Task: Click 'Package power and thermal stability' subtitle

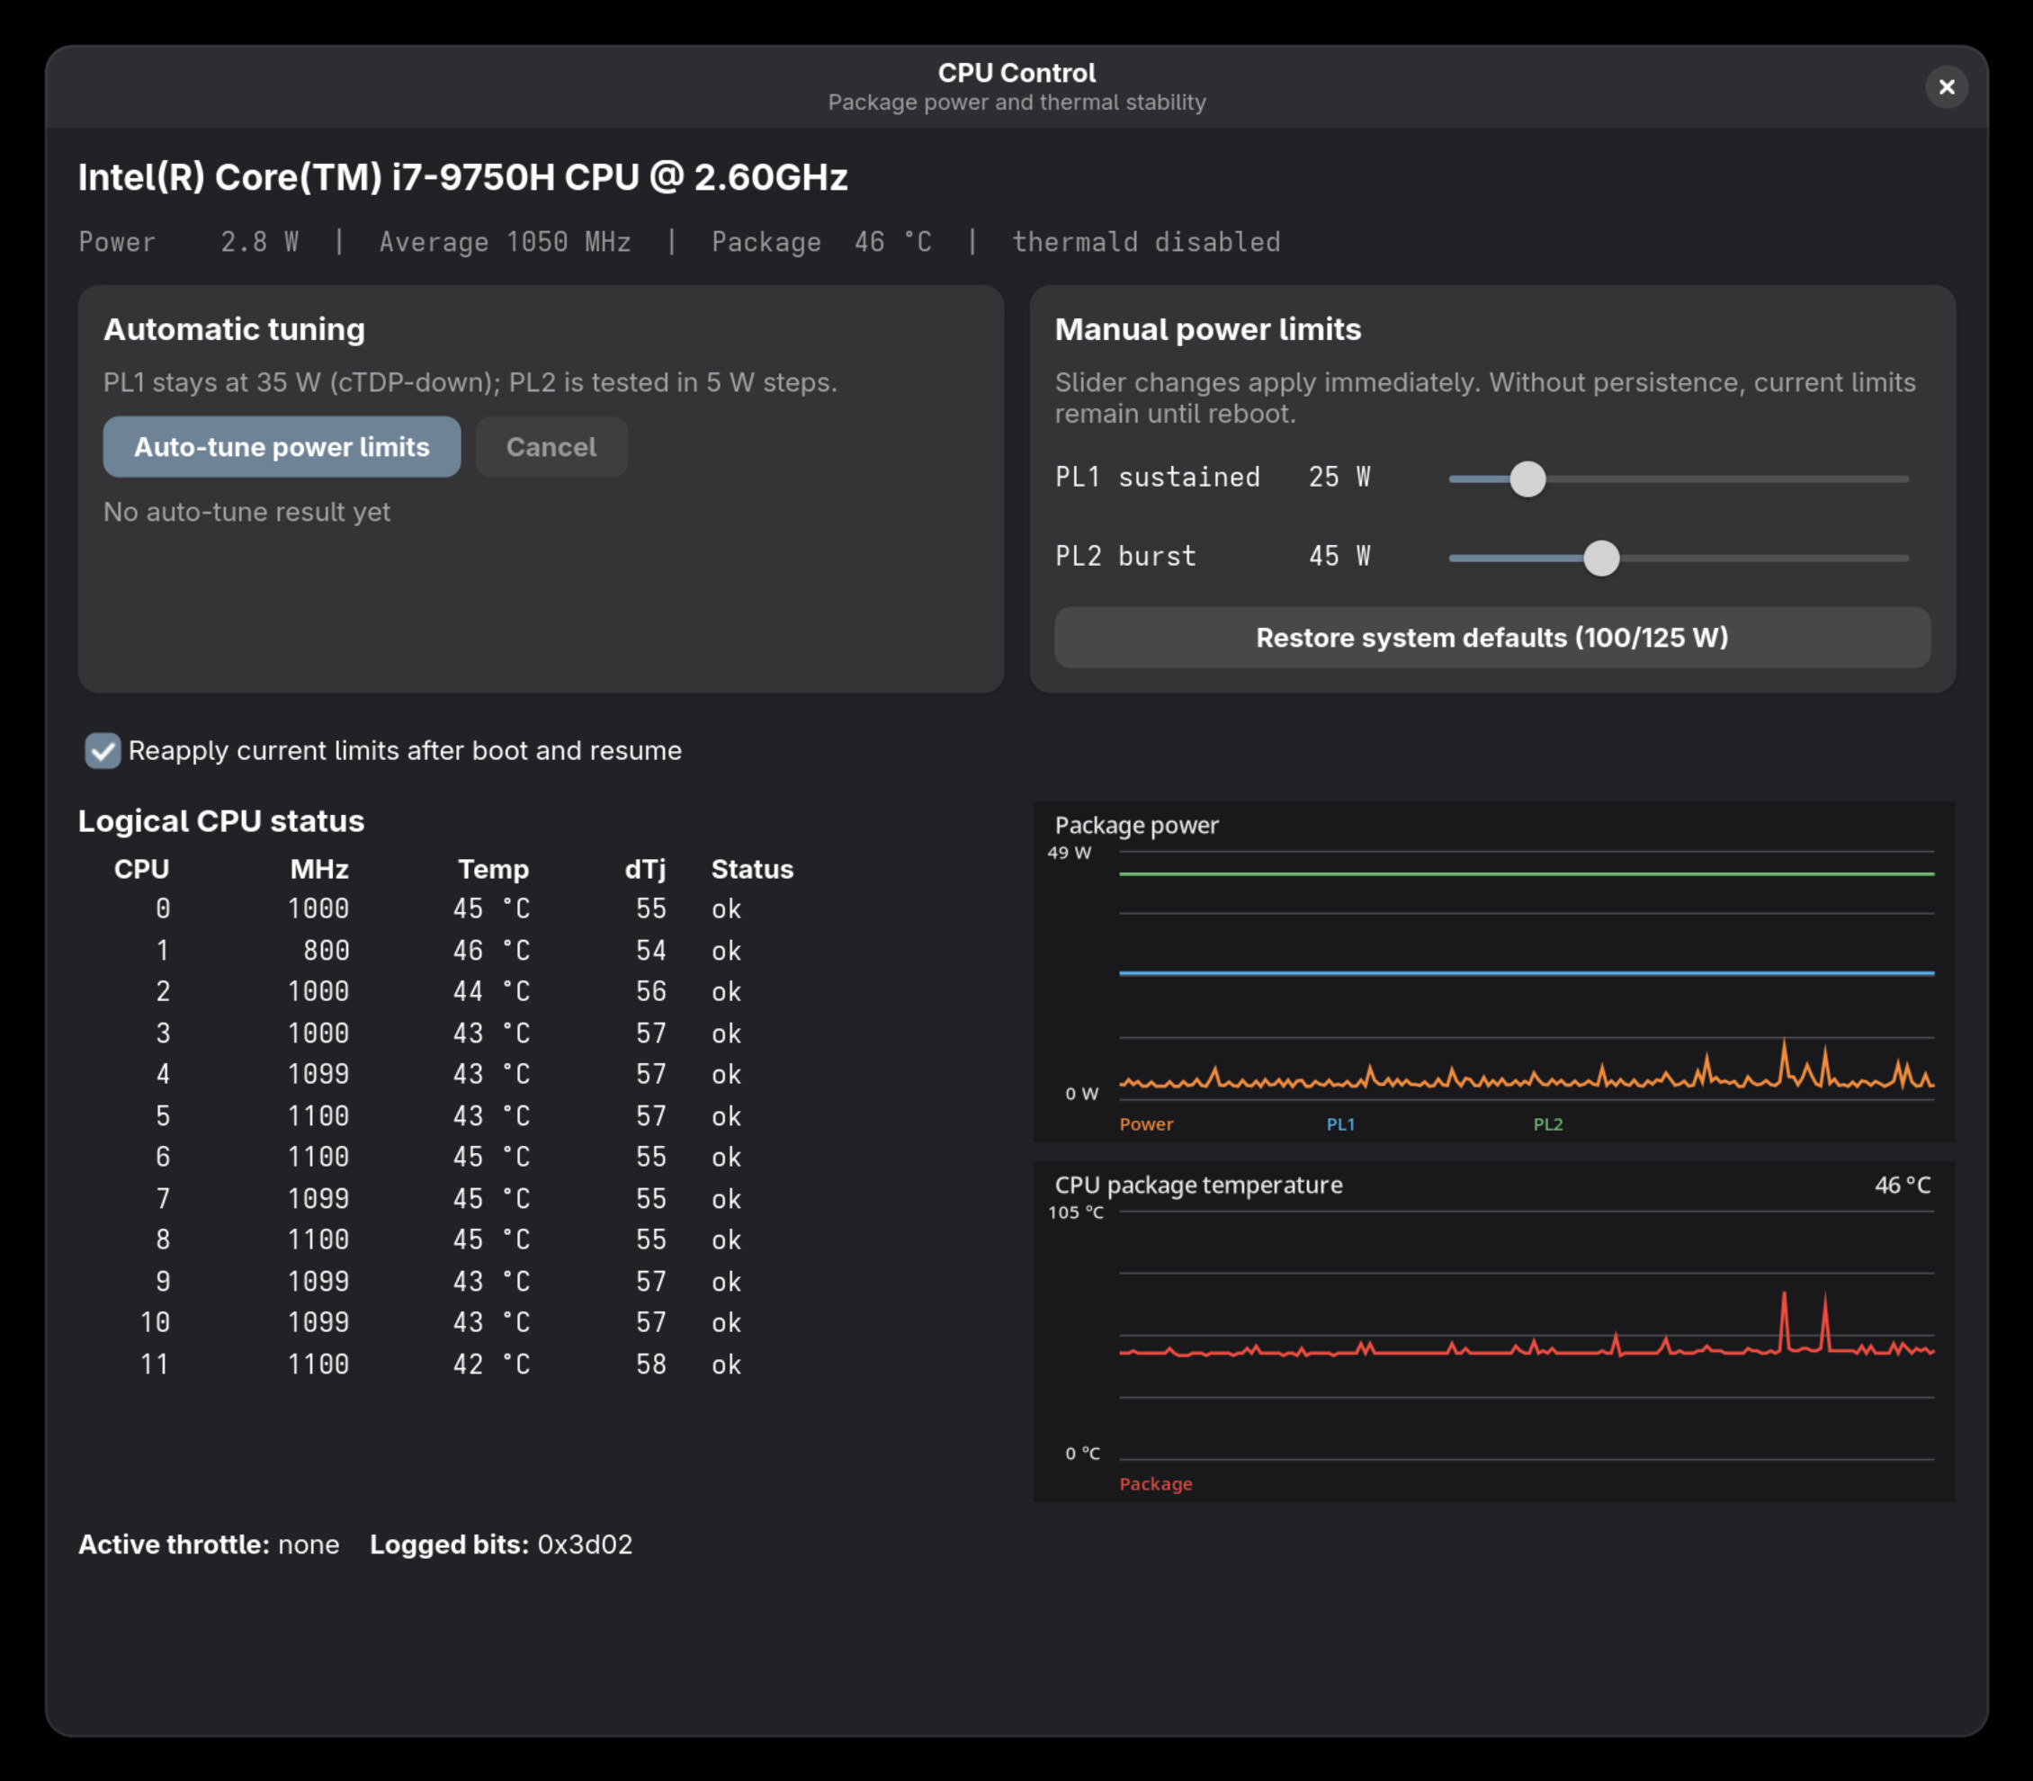Action: (1016, 103)
